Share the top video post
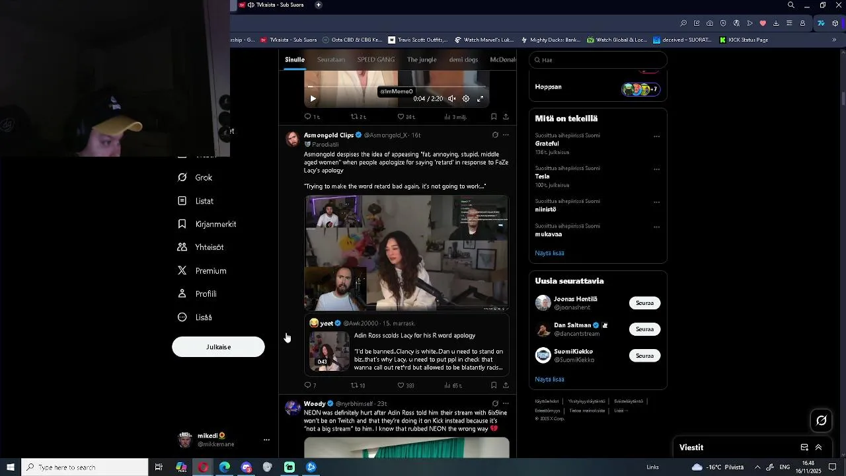This screenshot has width=846, height=476. (506, 116)
